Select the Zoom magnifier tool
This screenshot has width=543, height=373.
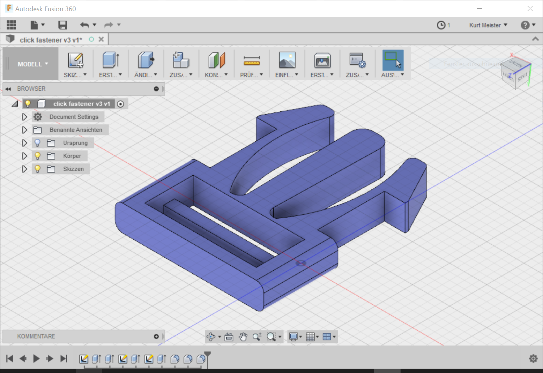[x=257, y=337]
